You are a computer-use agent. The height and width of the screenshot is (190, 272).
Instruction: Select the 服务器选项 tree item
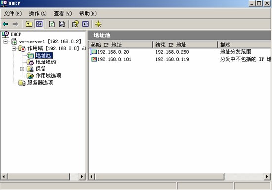[x=40, y=83]
